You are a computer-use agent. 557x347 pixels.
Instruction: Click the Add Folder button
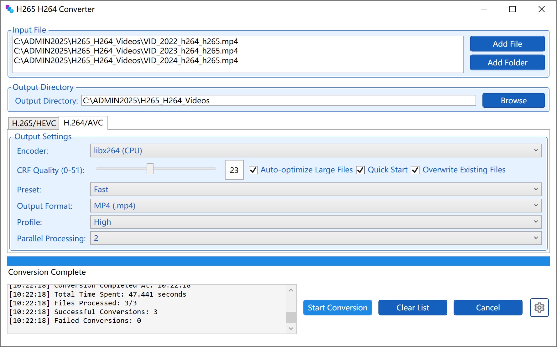[x=507, y=63]
